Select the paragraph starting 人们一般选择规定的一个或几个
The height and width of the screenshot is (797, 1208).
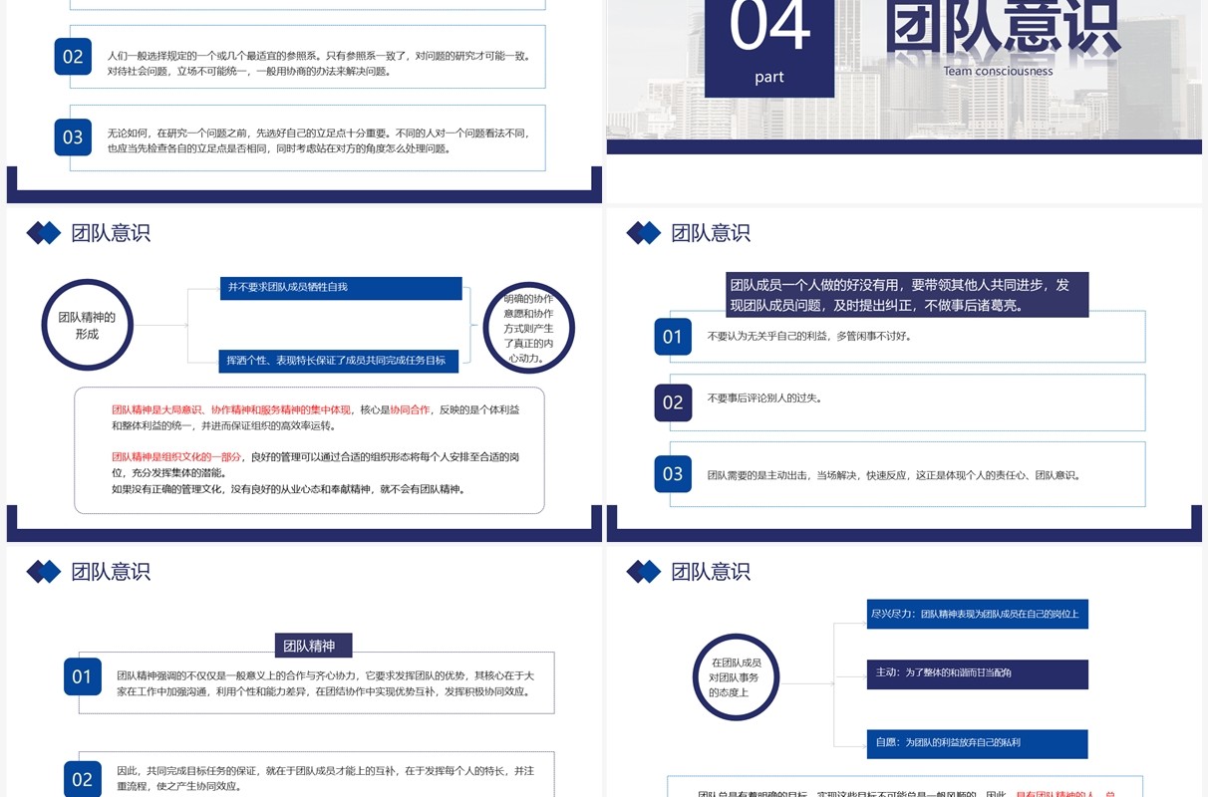pos(319,64)
